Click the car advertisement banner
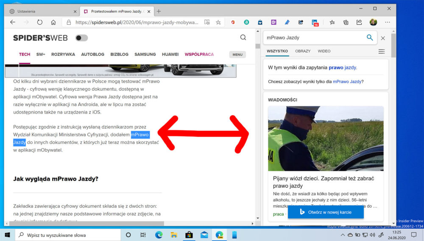Viewport: 424px width, 241px height. 120,71
